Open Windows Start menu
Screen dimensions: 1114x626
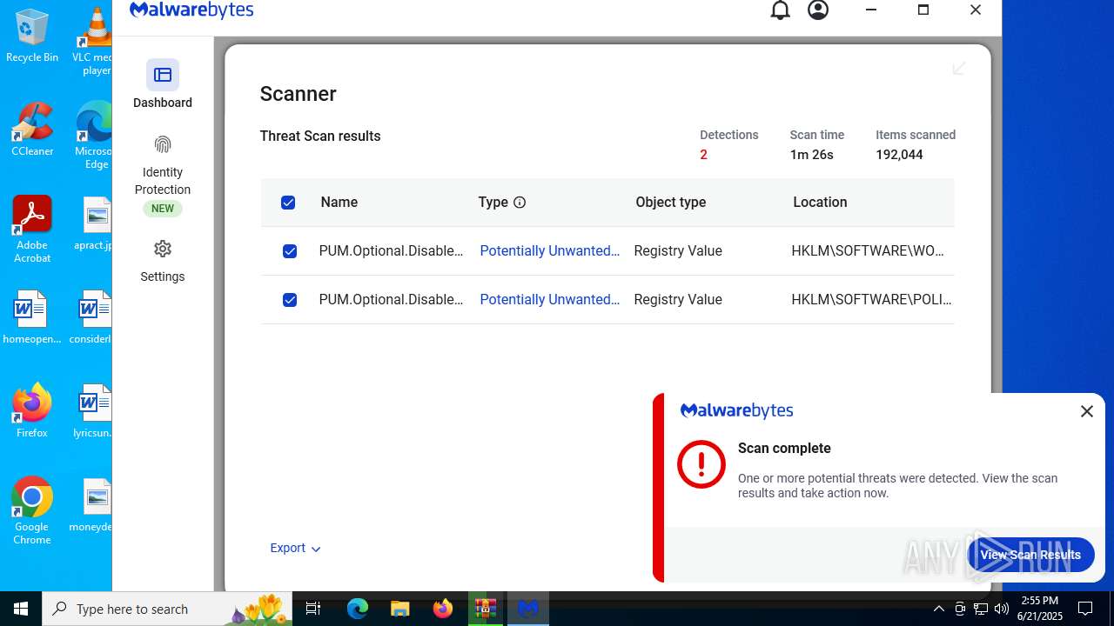click(x=21, y=609)
